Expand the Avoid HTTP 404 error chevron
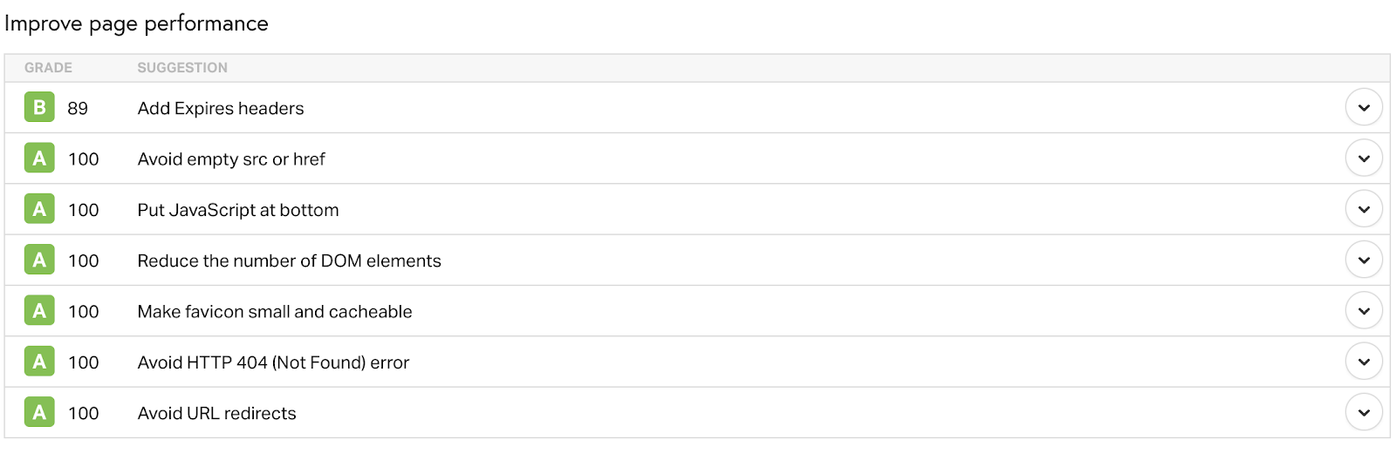This screenshot has width=1396, height=460. tap(1364, 362)
